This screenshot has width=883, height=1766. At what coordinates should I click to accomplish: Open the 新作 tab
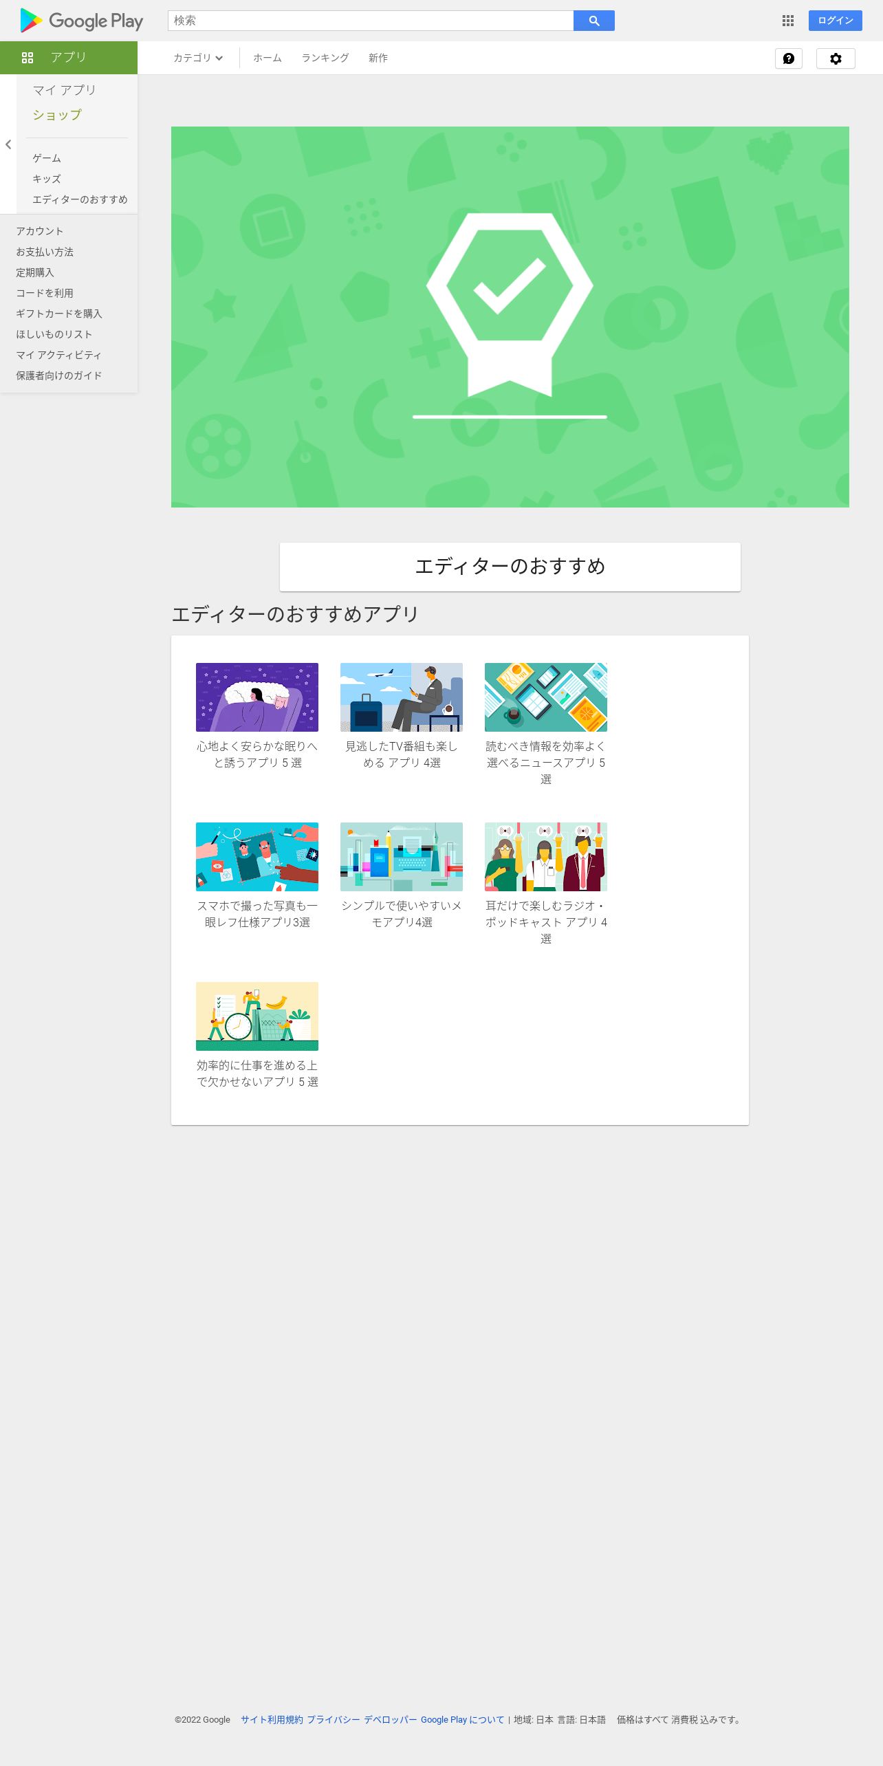click(378, 58)
